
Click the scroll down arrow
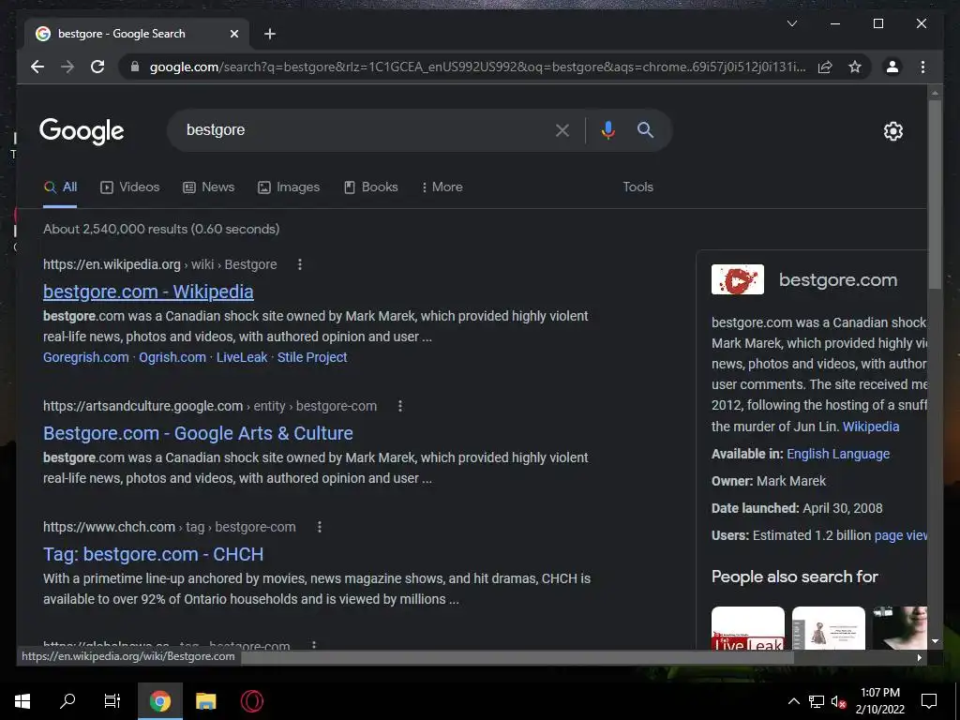935,641
